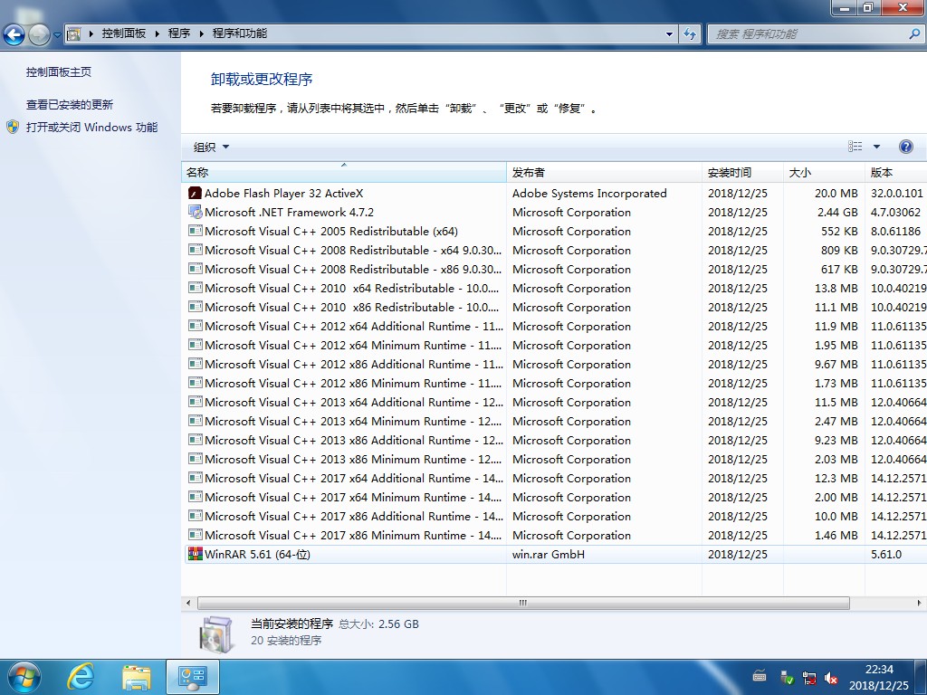Click 查看已安装的更新 link
Image resolution: width=927 pixels, height=695 pixels.
click(x=70, y=104)
